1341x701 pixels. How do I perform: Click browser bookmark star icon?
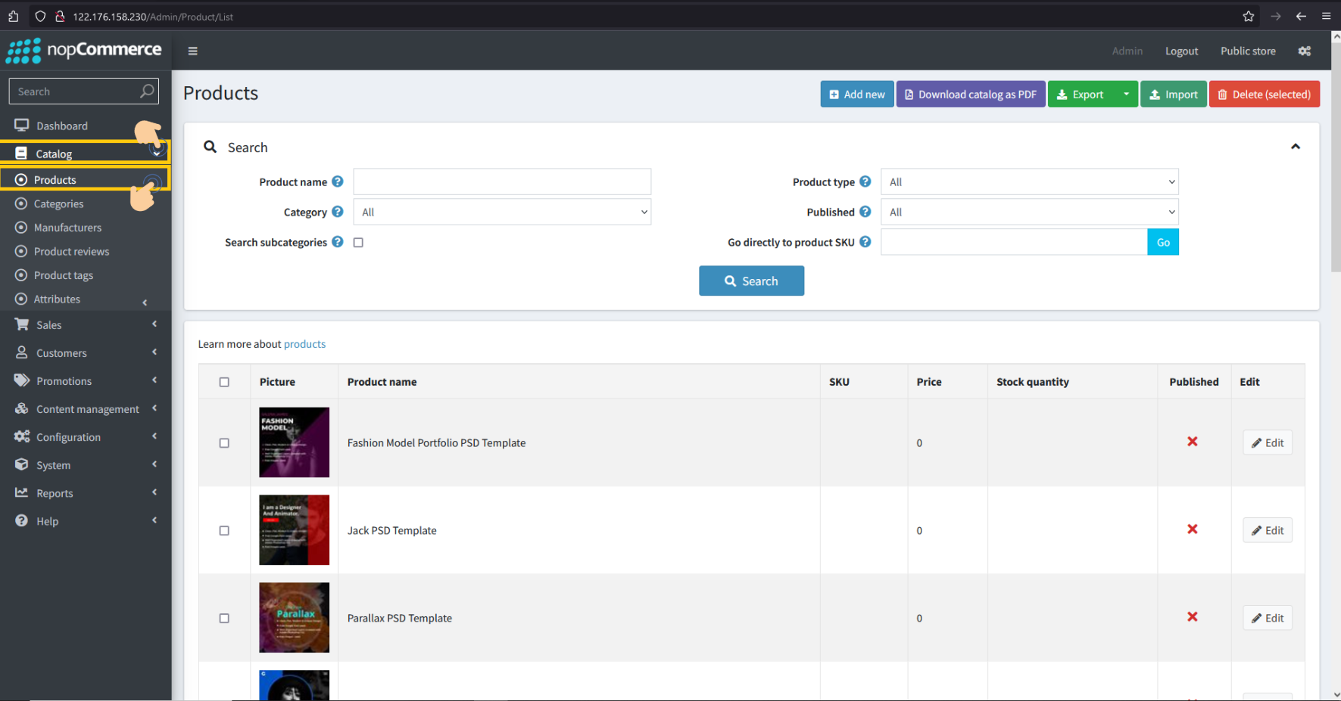click(1249, 16)
